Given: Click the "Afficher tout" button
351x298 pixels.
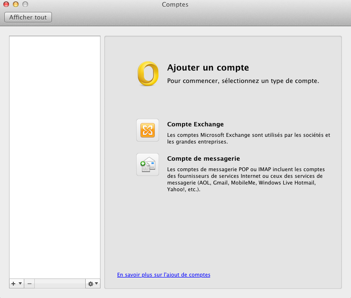Looking at the screenshot, I should [x=28, y=17].
